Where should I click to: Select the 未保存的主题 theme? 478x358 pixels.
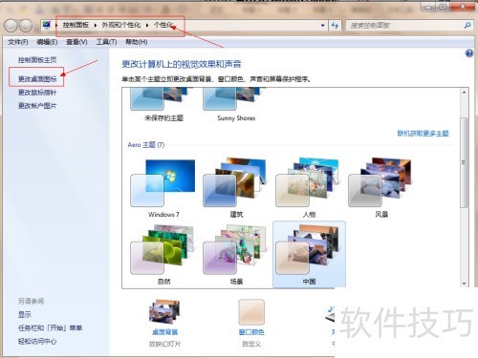pyautogui.click(x=163, y=105)
